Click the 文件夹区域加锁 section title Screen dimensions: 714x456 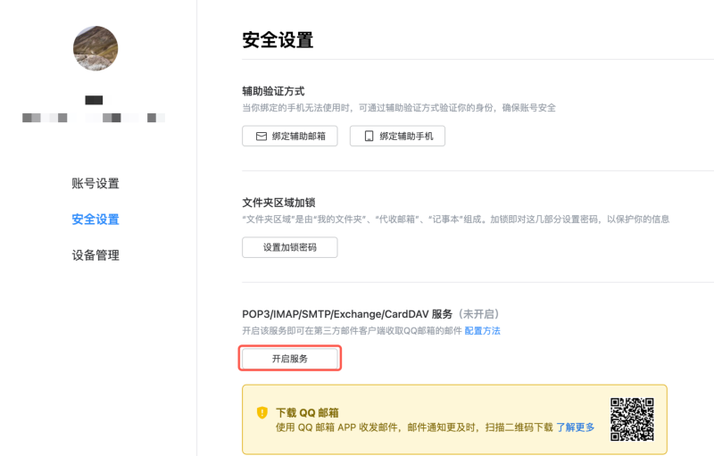pyautogui.click(x=278, y=203)
